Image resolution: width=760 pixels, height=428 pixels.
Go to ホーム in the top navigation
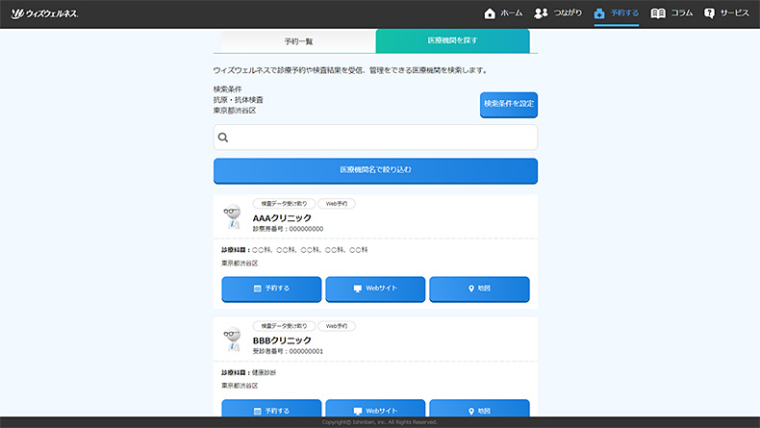[x=503, y=13]
